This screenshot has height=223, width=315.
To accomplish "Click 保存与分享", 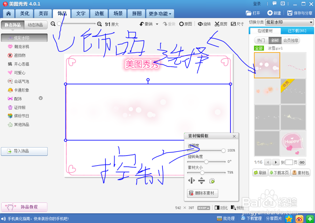I will [x=300, y=13].
